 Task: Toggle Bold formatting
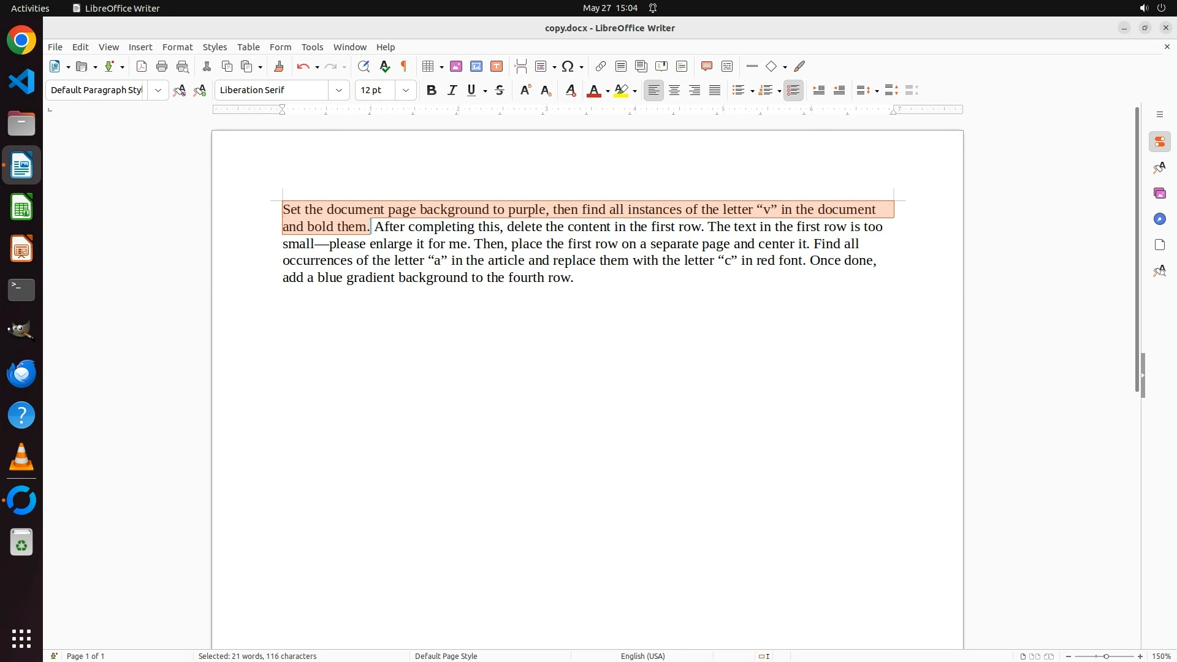[x=431, y=90]
